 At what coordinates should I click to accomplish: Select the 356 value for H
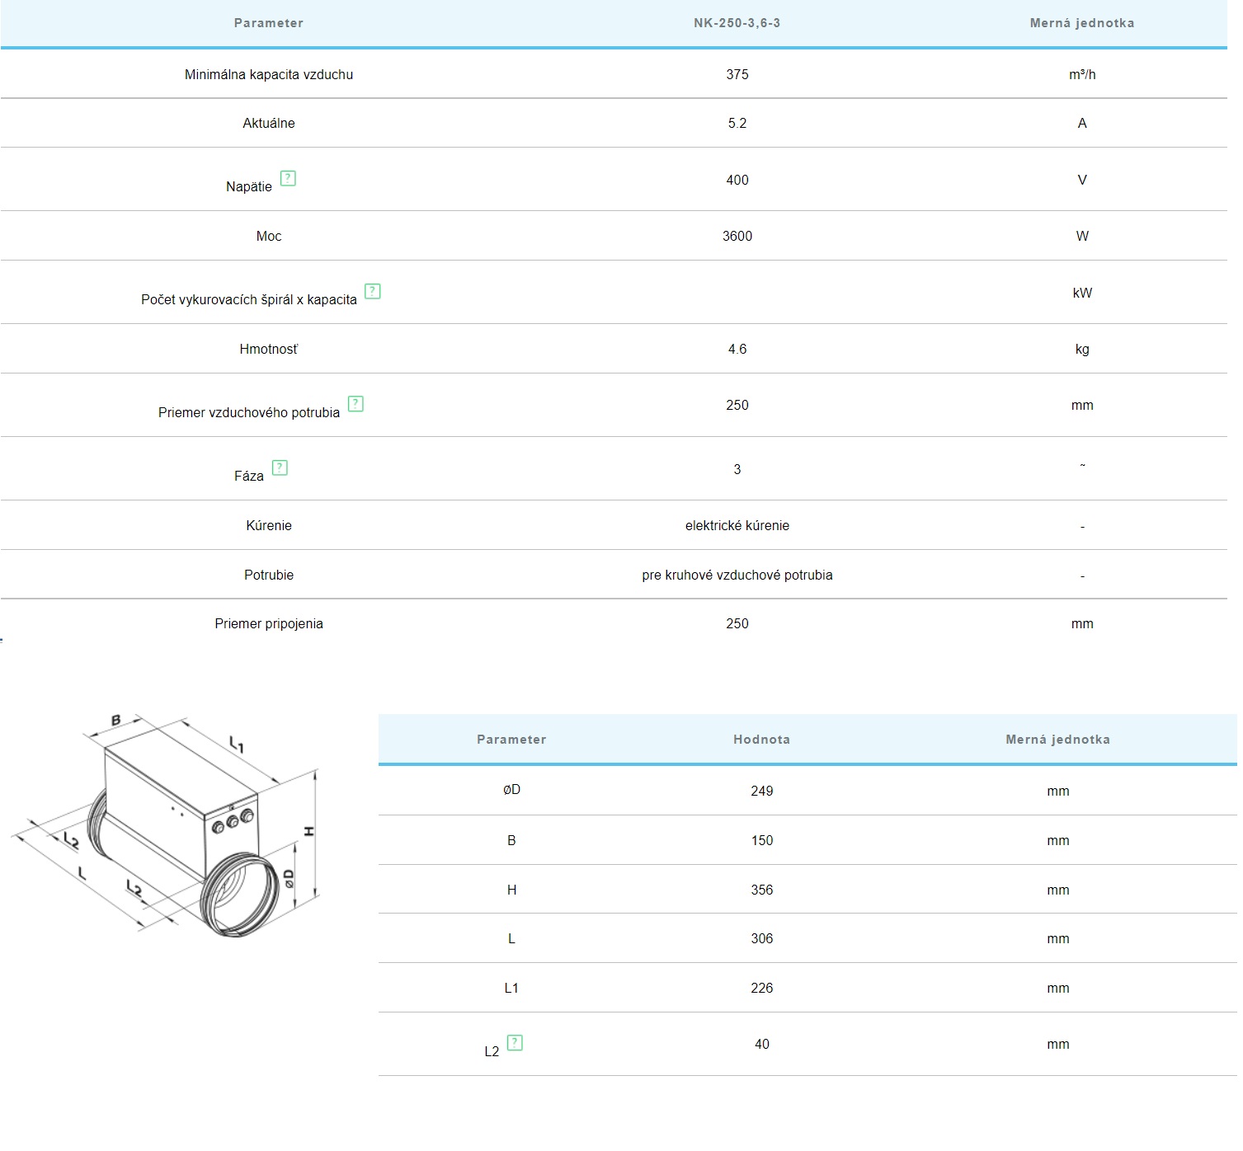tap(761, 890)
